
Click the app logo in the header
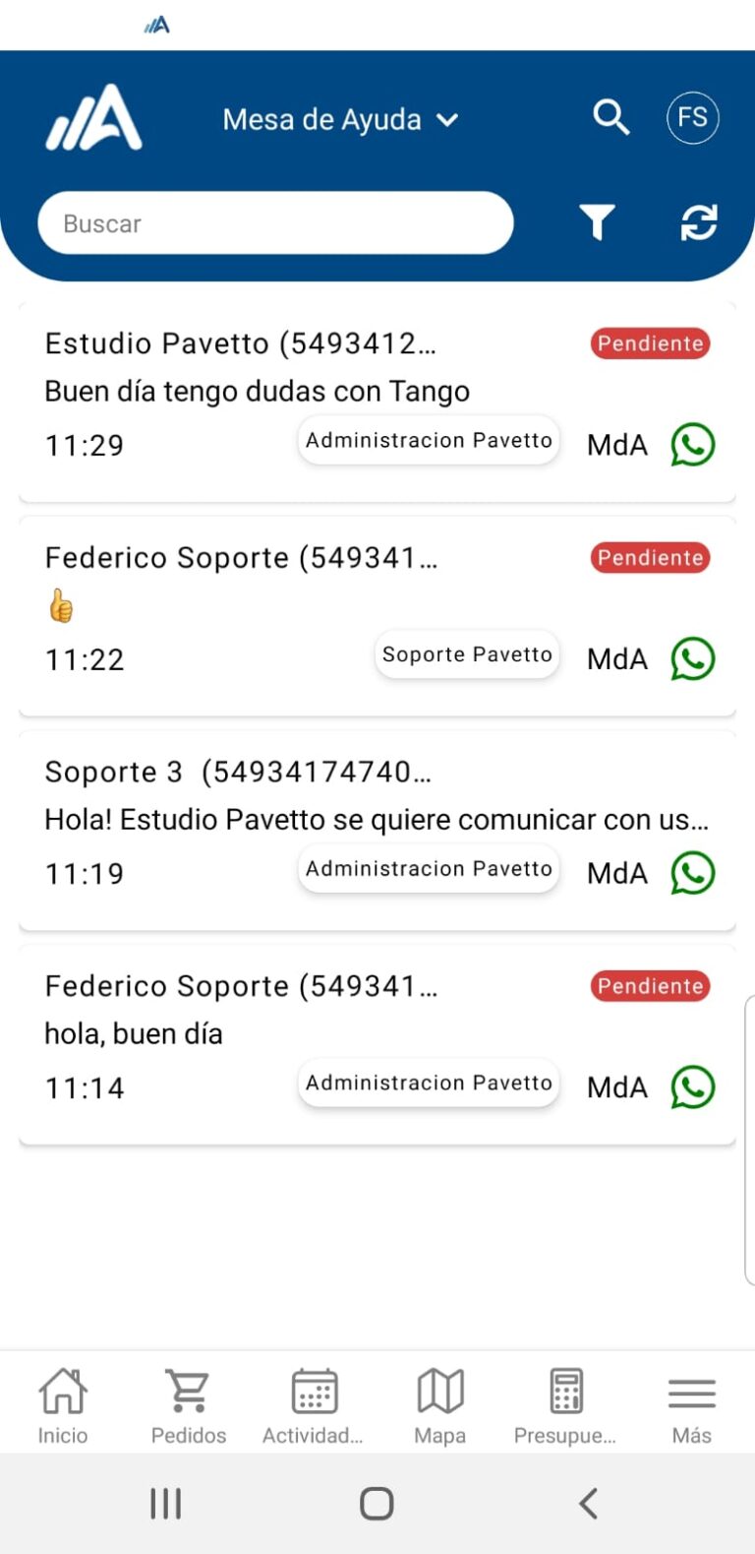[94, 118]
